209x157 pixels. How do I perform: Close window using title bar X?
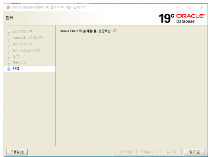click(x=201, y=7)
